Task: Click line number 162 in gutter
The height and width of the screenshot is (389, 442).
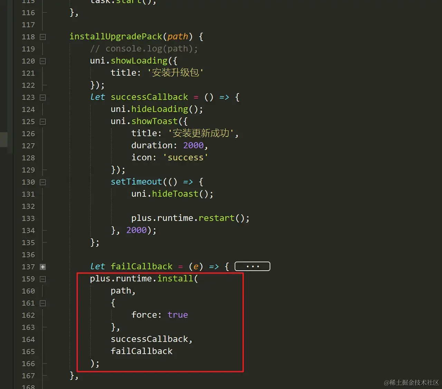Action: [28, 315]
